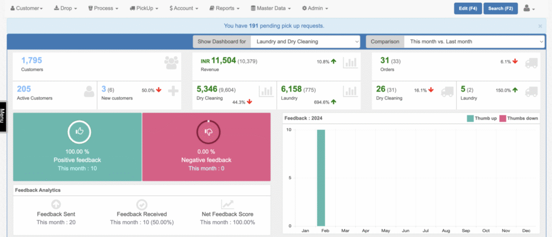Click the revenue bar chart icon
Image resolution: width=552 pixels, height=237 pixels.
pyautogui.click(x=350, y=62)
